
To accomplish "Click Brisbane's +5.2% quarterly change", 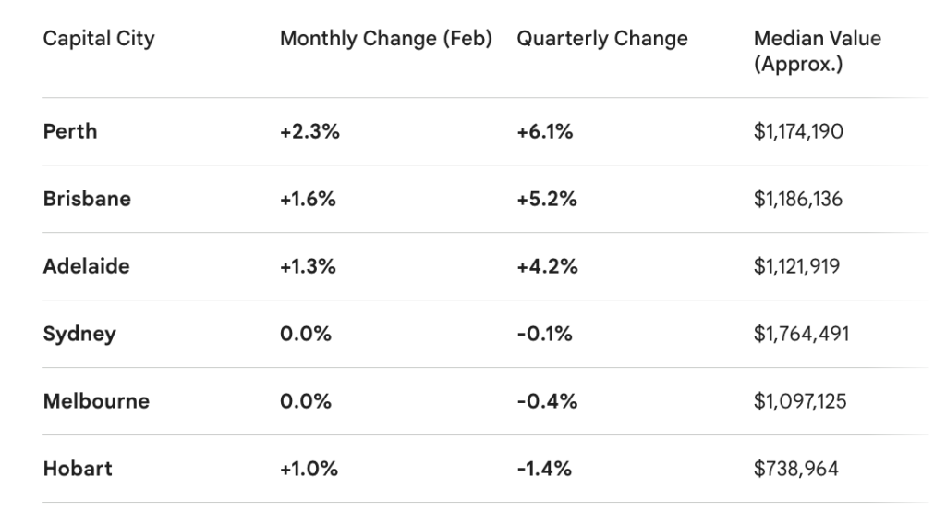I will pyautogui.click(x=547, y=199).
